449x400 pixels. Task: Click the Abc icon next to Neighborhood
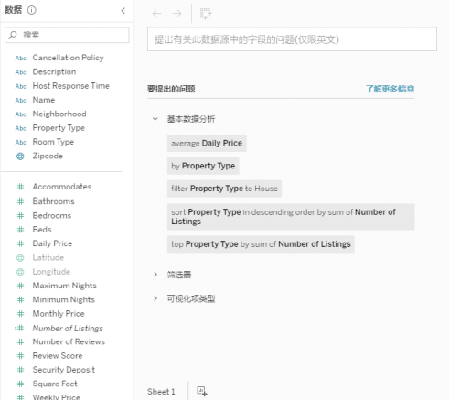[x=21, y=114]
